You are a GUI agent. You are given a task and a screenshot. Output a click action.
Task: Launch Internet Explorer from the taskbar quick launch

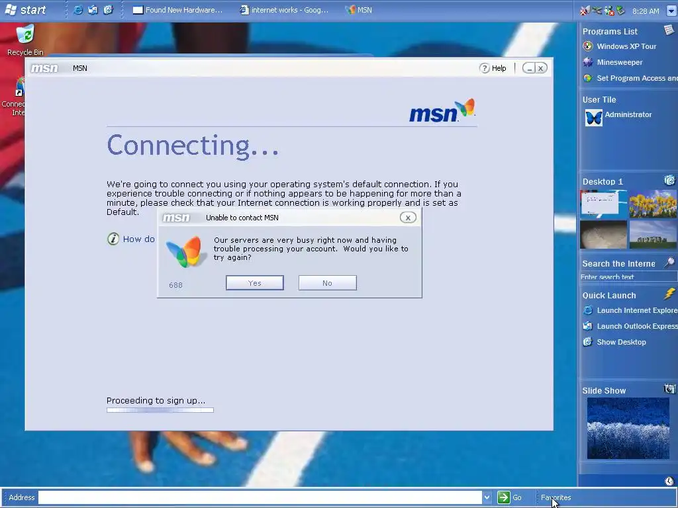click(x=78, y=10)
